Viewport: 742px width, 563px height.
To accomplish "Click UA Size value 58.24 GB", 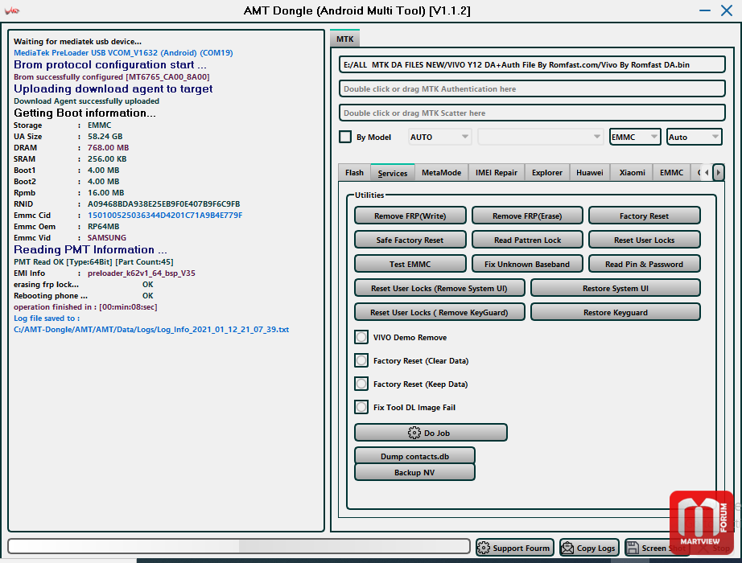I will (105, 136).
